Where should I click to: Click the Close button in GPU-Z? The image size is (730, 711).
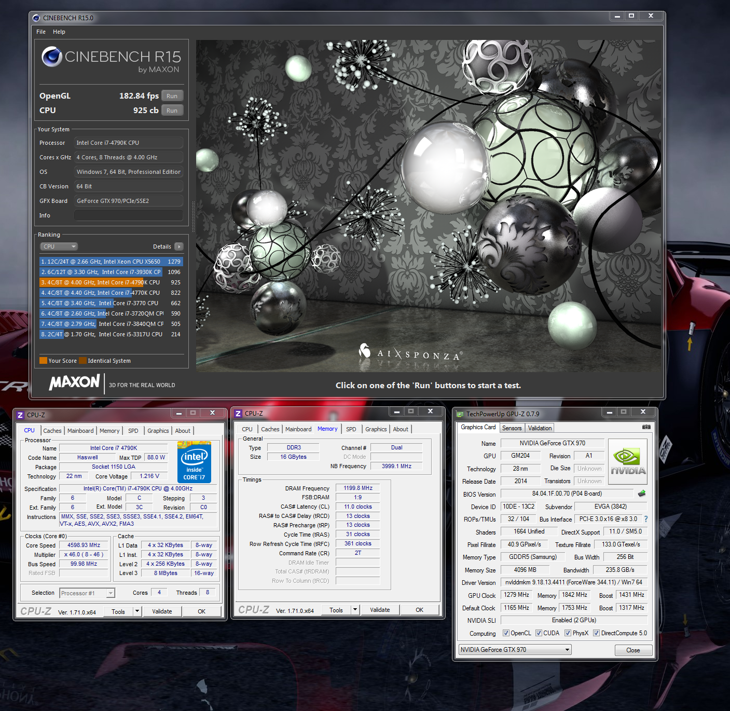click(x=633, y=650)
